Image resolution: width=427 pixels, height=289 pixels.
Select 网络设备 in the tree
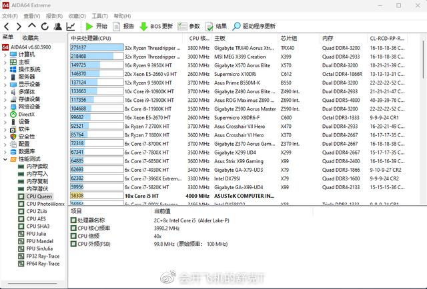click(x=29, y=107)
